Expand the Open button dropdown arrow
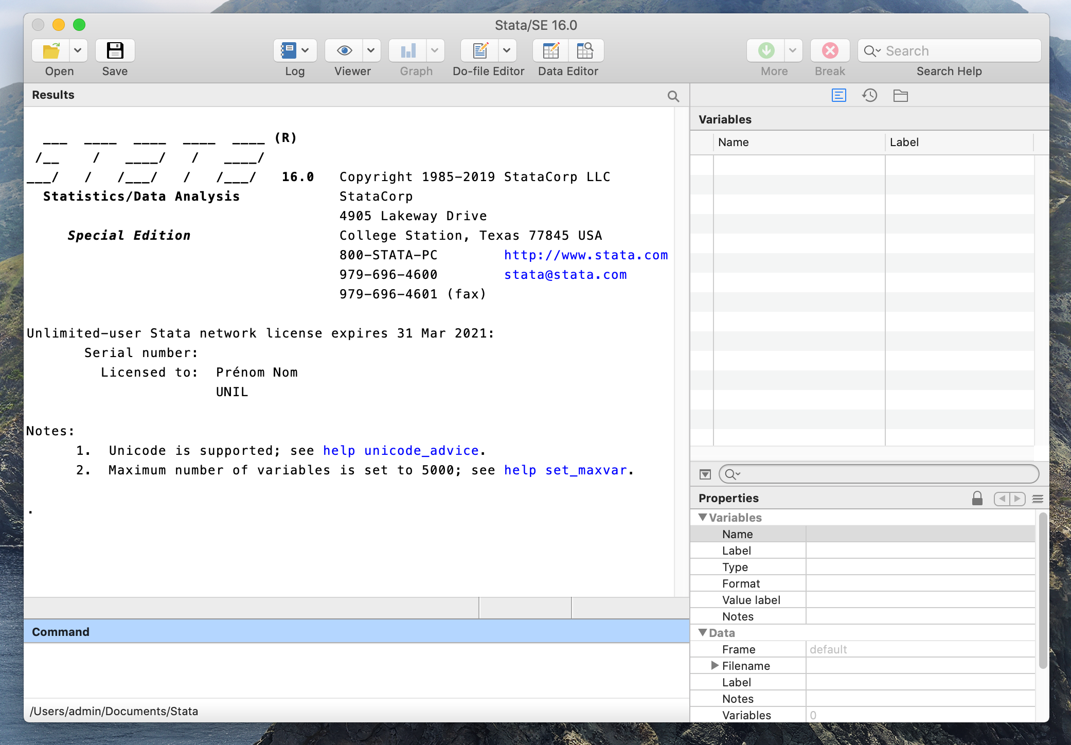This screenshot has width=1071, height=745. [78, 50]
